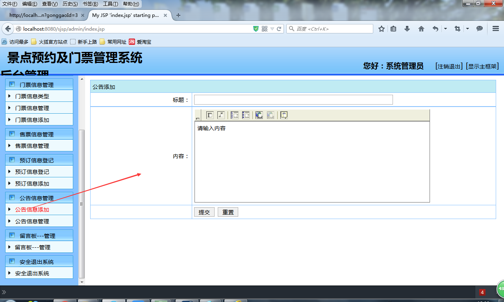Screen dimensions: 504x302
Task: Open 预订信息添加 in the sidebar
Action: pyautogui.click(x=32, y=184)
